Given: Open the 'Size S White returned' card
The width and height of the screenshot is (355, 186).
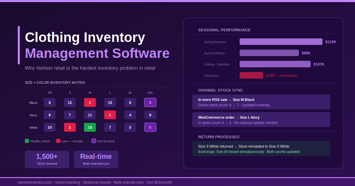Looking at the screenshot, I should [261, 149].
